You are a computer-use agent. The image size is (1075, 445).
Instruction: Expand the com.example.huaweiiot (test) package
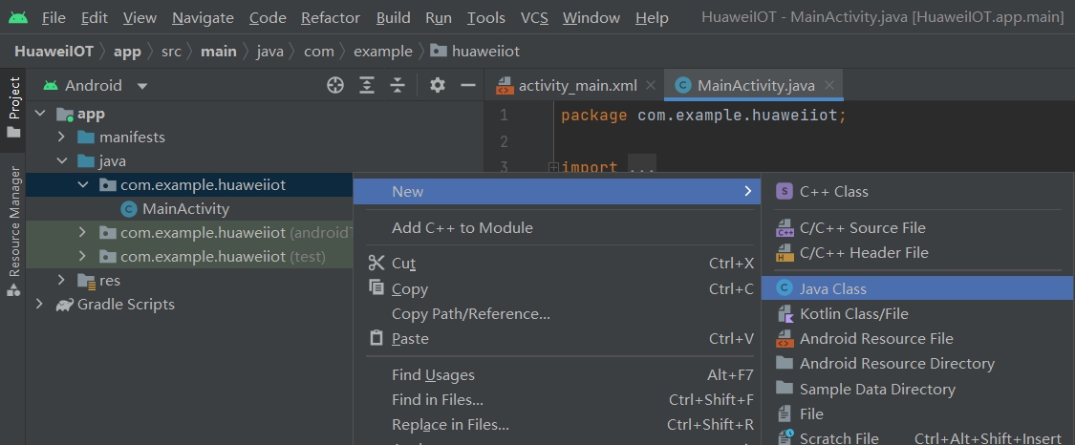pos(82,257)
